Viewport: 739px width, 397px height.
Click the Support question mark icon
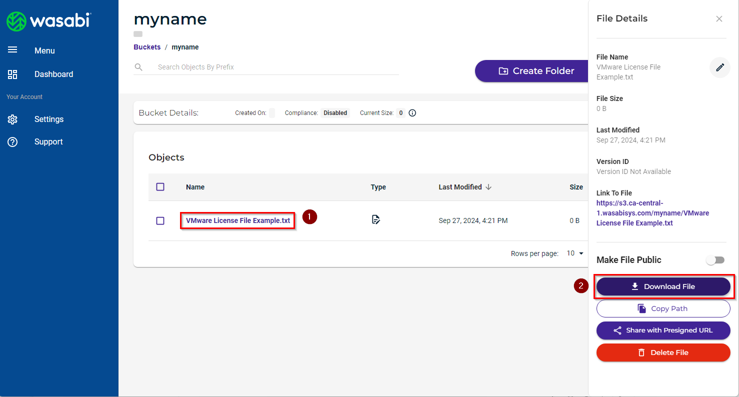click(12, 142)
